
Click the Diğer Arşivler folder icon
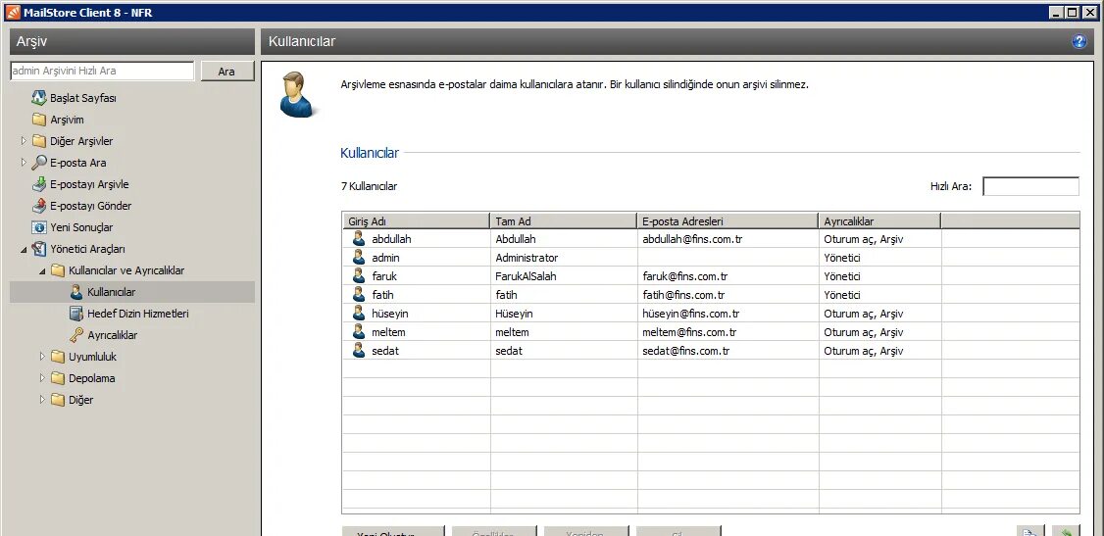[x=38, y=141]
